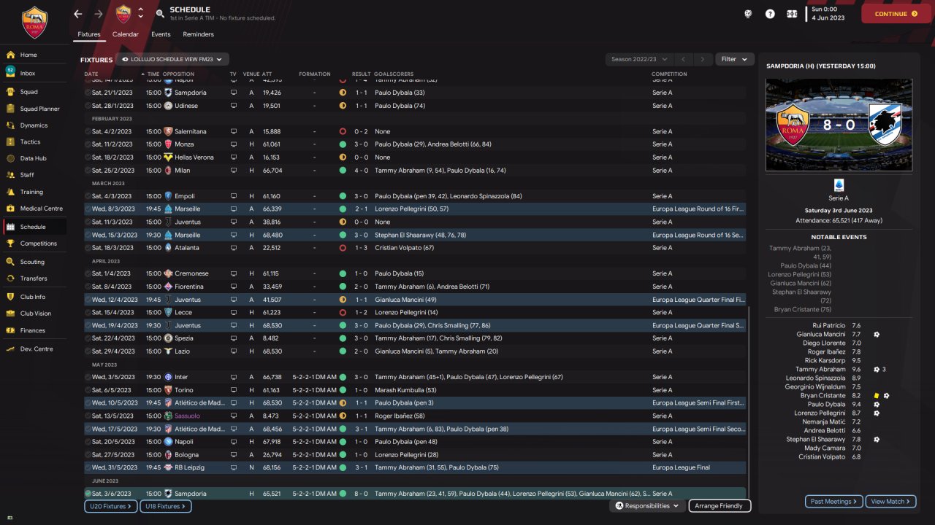Click the Competitions trophy icon
Screen dimensions: 935x525
pyautogui.click(x=10, y=244)
